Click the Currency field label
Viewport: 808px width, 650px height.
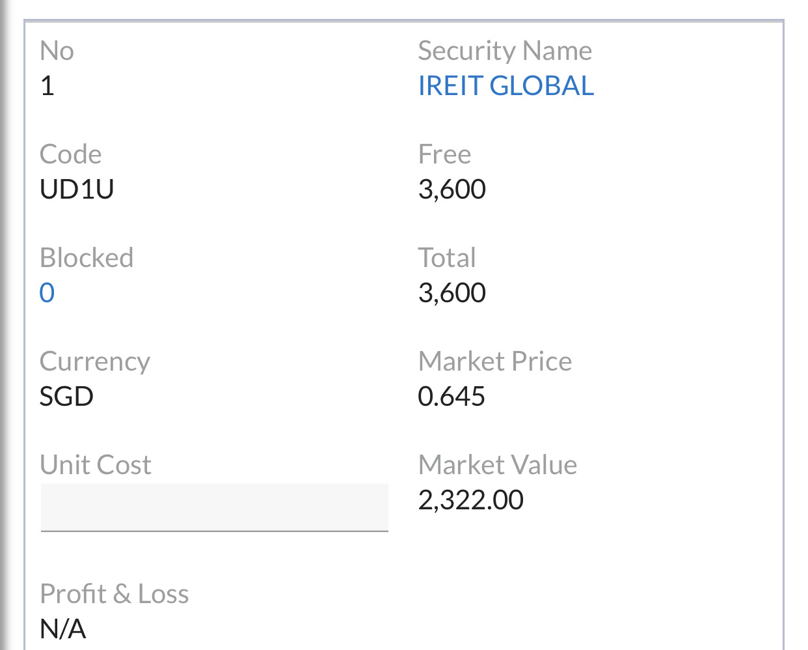pos(95,361)
